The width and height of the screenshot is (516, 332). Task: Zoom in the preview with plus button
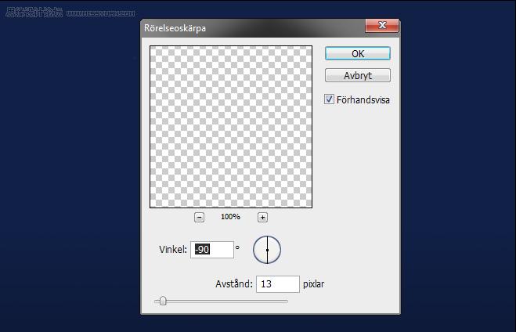(x=262, y=218)
